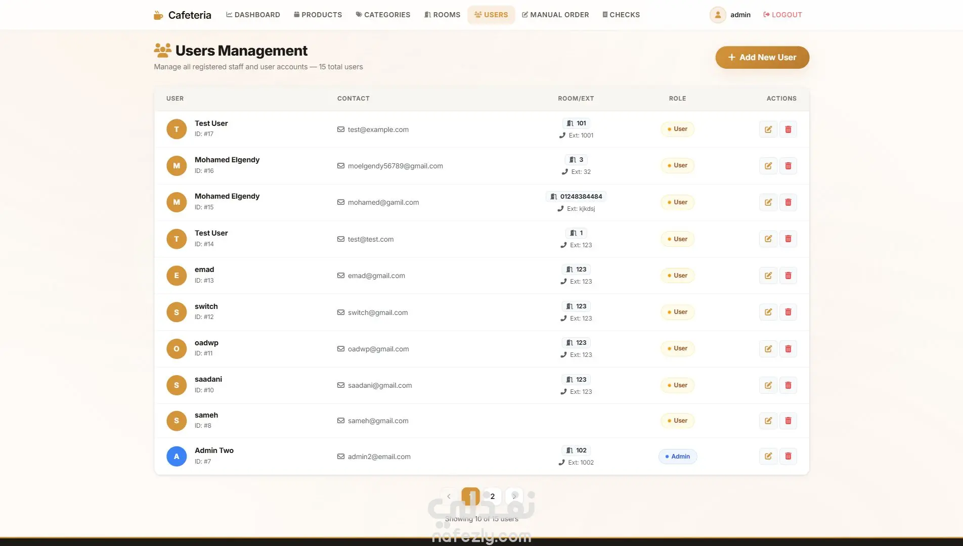Viewport: 963px width, 546px height.
Task: Click email moelgendy56789@gmail.com
Action: click(395, 166)
